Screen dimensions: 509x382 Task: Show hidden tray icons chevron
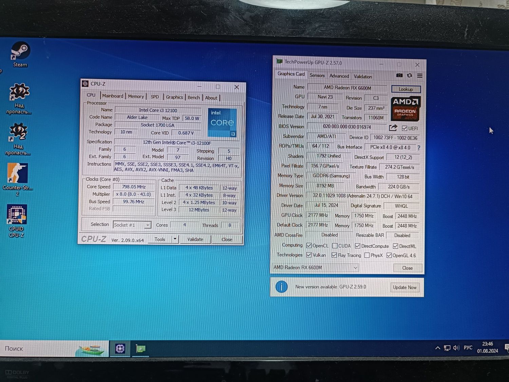[438, 348]
